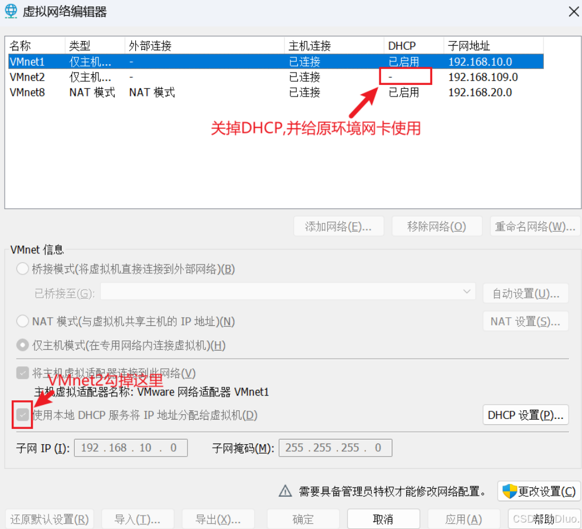
Task: Click the 重命名网络(W)... button
Action: tap(535, 226)
